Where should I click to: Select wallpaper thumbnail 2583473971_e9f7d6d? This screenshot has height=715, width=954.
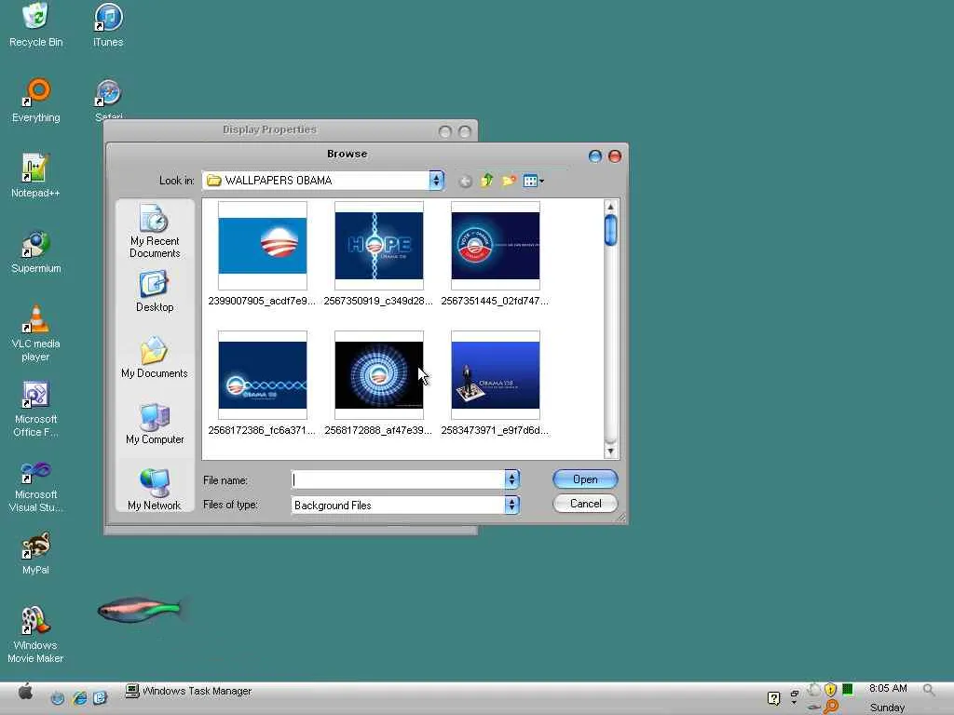coord(495,384)
